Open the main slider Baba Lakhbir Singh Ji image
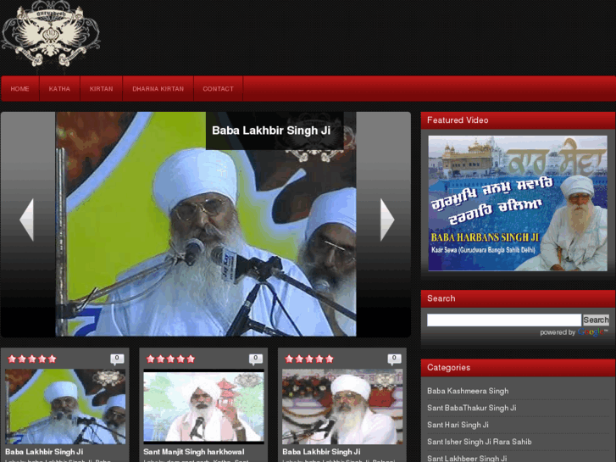Viewport: 616px width, 462px height. (206, 224)
